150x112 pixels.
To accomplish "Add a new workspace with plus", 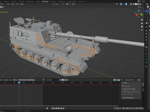I will coord(86,2).
